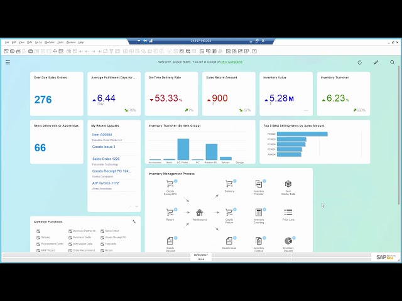
Task: Open Goods Issue 3 recent update
Action: 104,147
